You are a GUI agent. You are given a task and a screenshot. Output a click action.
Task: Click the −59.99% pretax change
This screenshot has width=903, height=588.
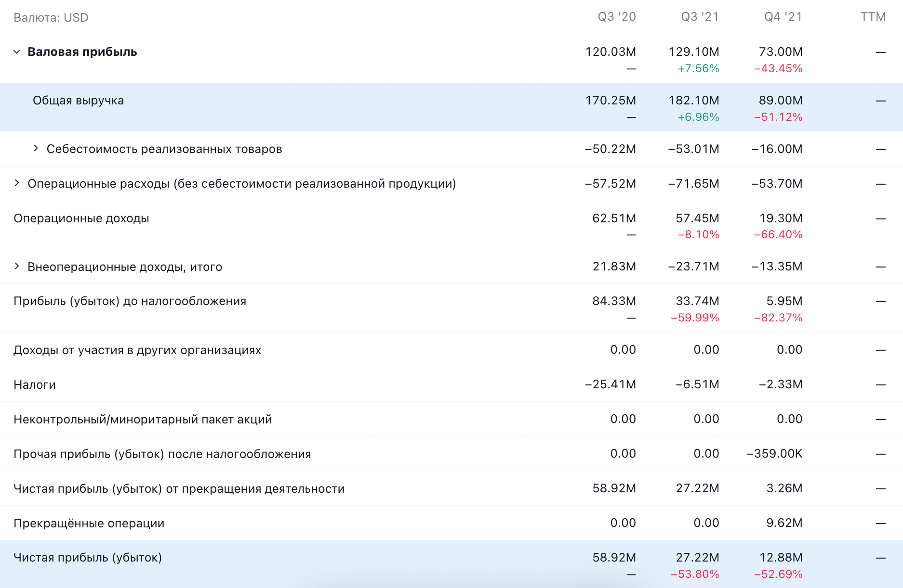(x=695, y=318)
